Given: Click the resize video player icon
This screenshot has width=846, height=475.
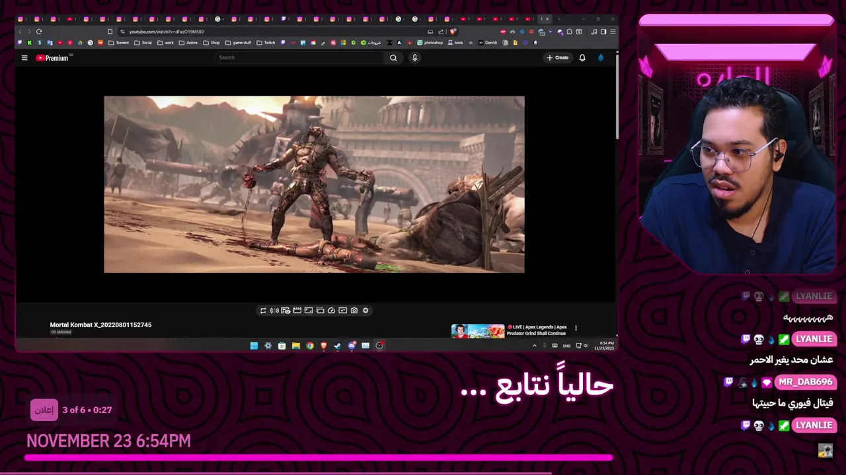Looking at the screenshot, I should point(309,311).
